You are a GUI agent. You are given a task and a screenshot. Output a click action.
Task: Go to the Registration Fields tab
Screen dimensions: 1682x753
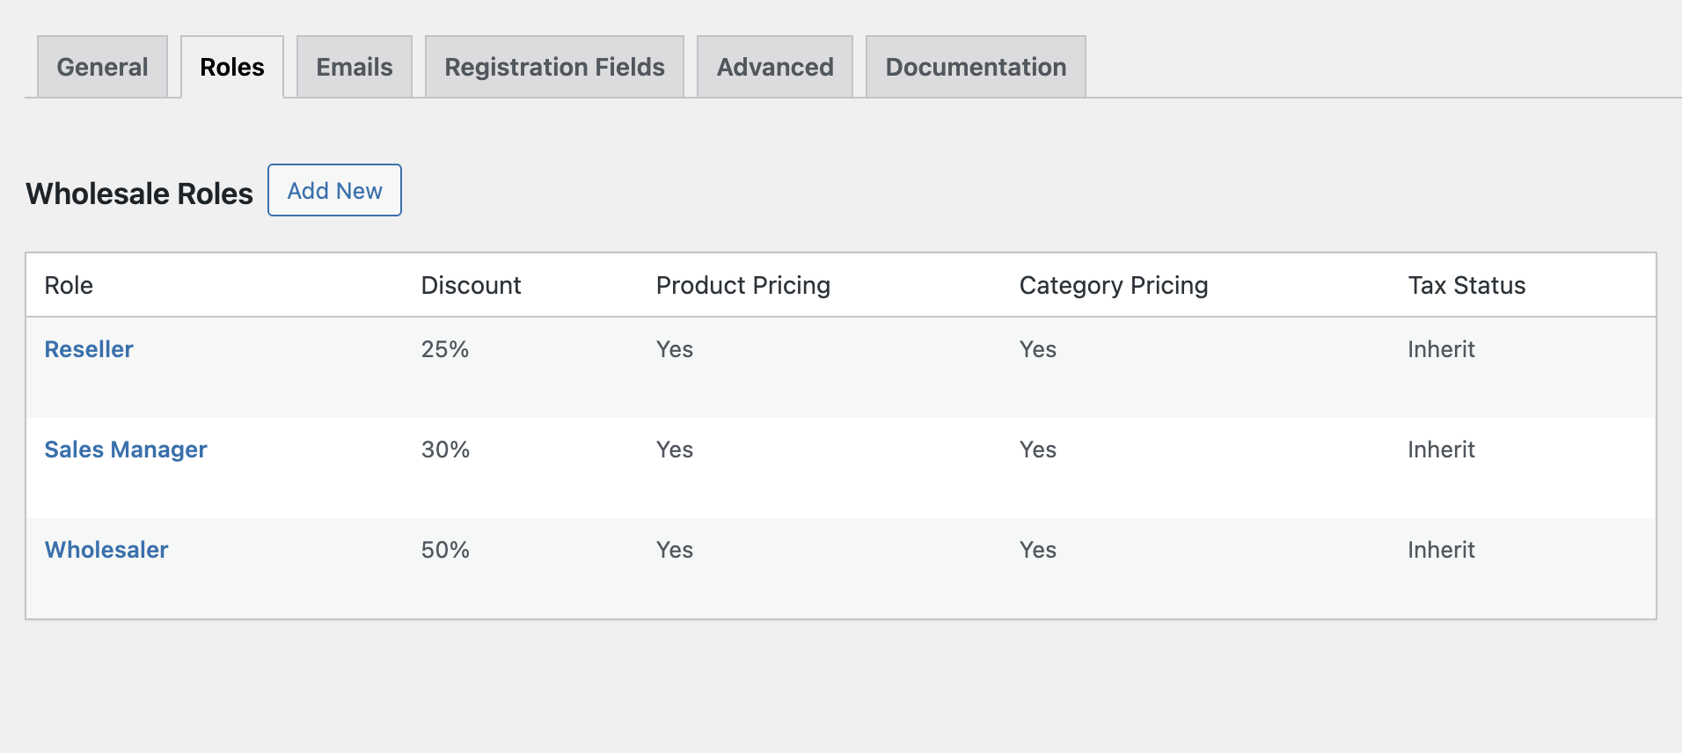554,67
